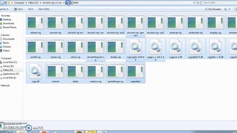
Task: Click the Search 64bit field
Action: [219, 3]
